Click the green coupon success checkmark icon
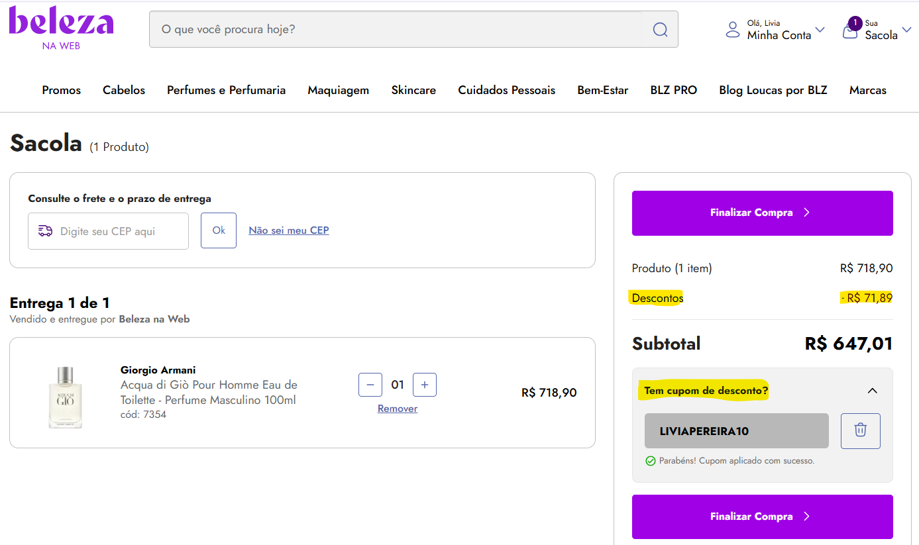The height and width of the screenshot is (545, 919). click(x=650, y=460)
